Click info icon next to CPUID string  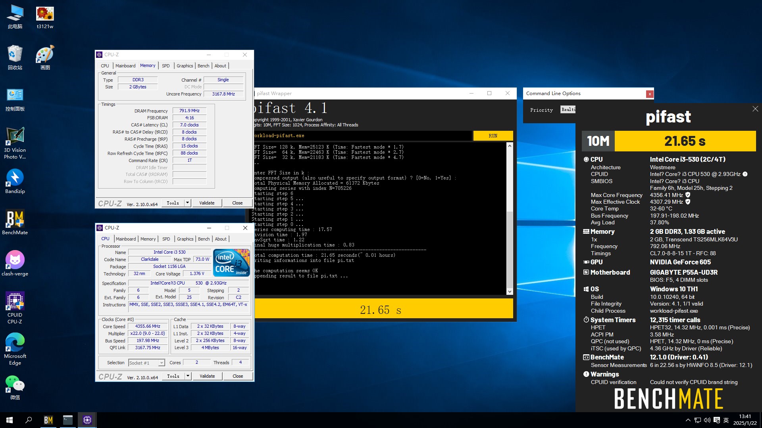point(745,174)
